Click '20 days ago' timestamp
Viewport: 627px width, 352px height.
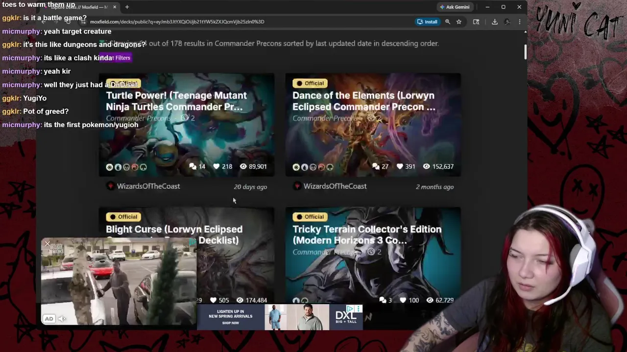pyautogui.click(x=250, y=187)
